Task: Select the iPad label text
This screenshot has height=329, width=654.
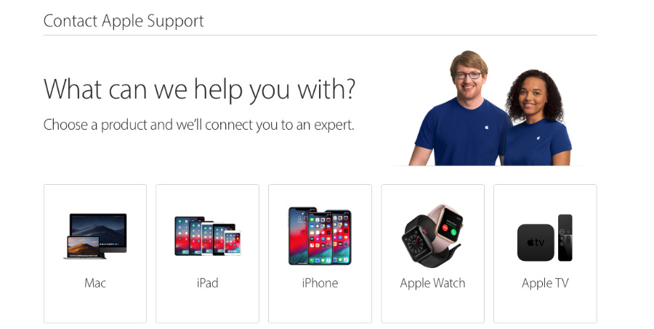Action: (x=207, y=283)
